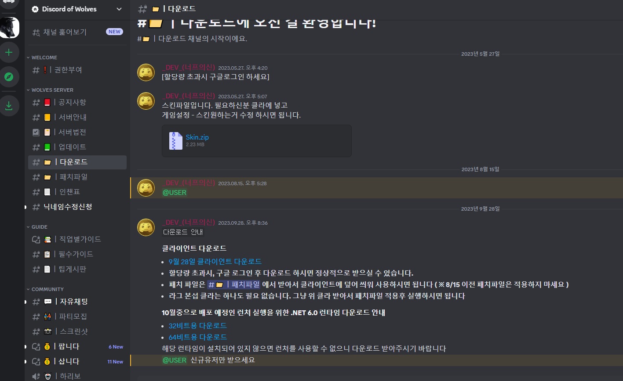Open the 64비트용 다운로드 link

tap(198, 337)
